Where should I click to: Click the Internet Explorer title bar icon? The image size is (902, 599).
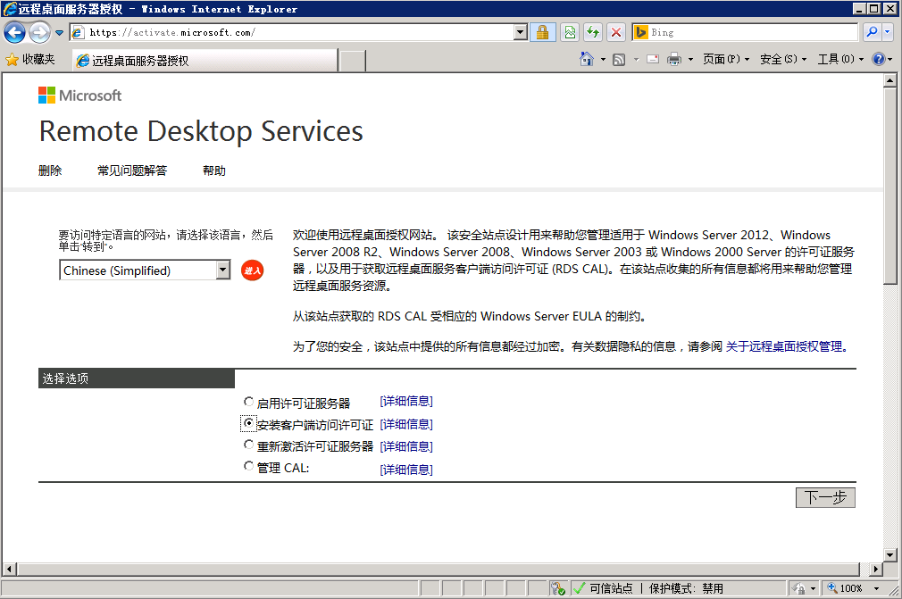9,9
